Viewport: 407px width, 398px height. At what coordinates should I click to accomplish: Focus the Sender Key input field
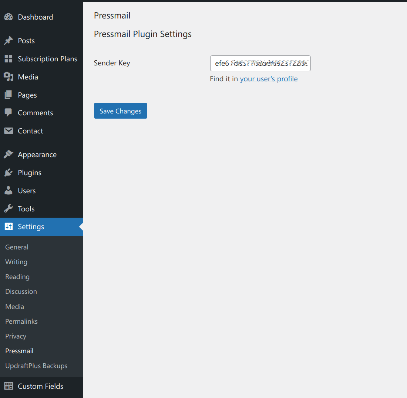(260, 63)
